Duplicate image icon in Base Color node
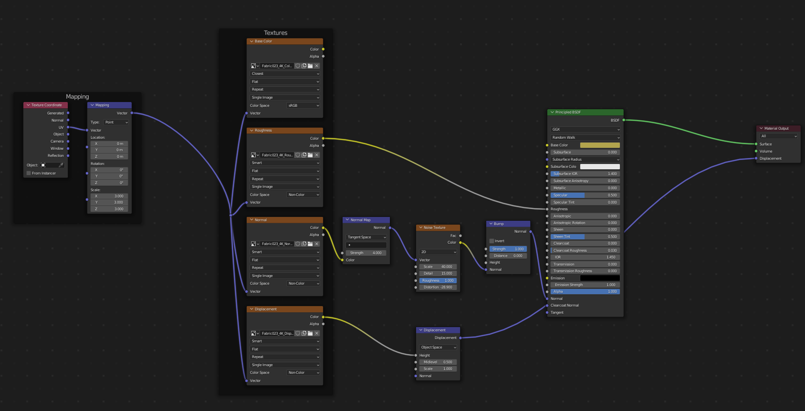Screen dimensions: 805x411 pyautogui.click(x=304, y=66)
